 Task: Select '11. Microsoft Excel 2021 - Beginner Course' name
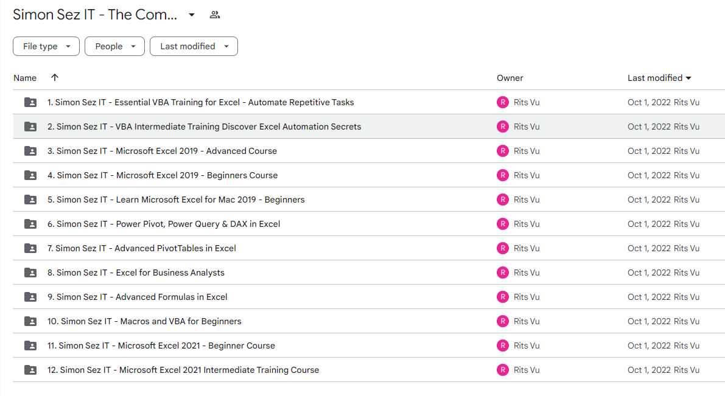[x=161, y=346]
